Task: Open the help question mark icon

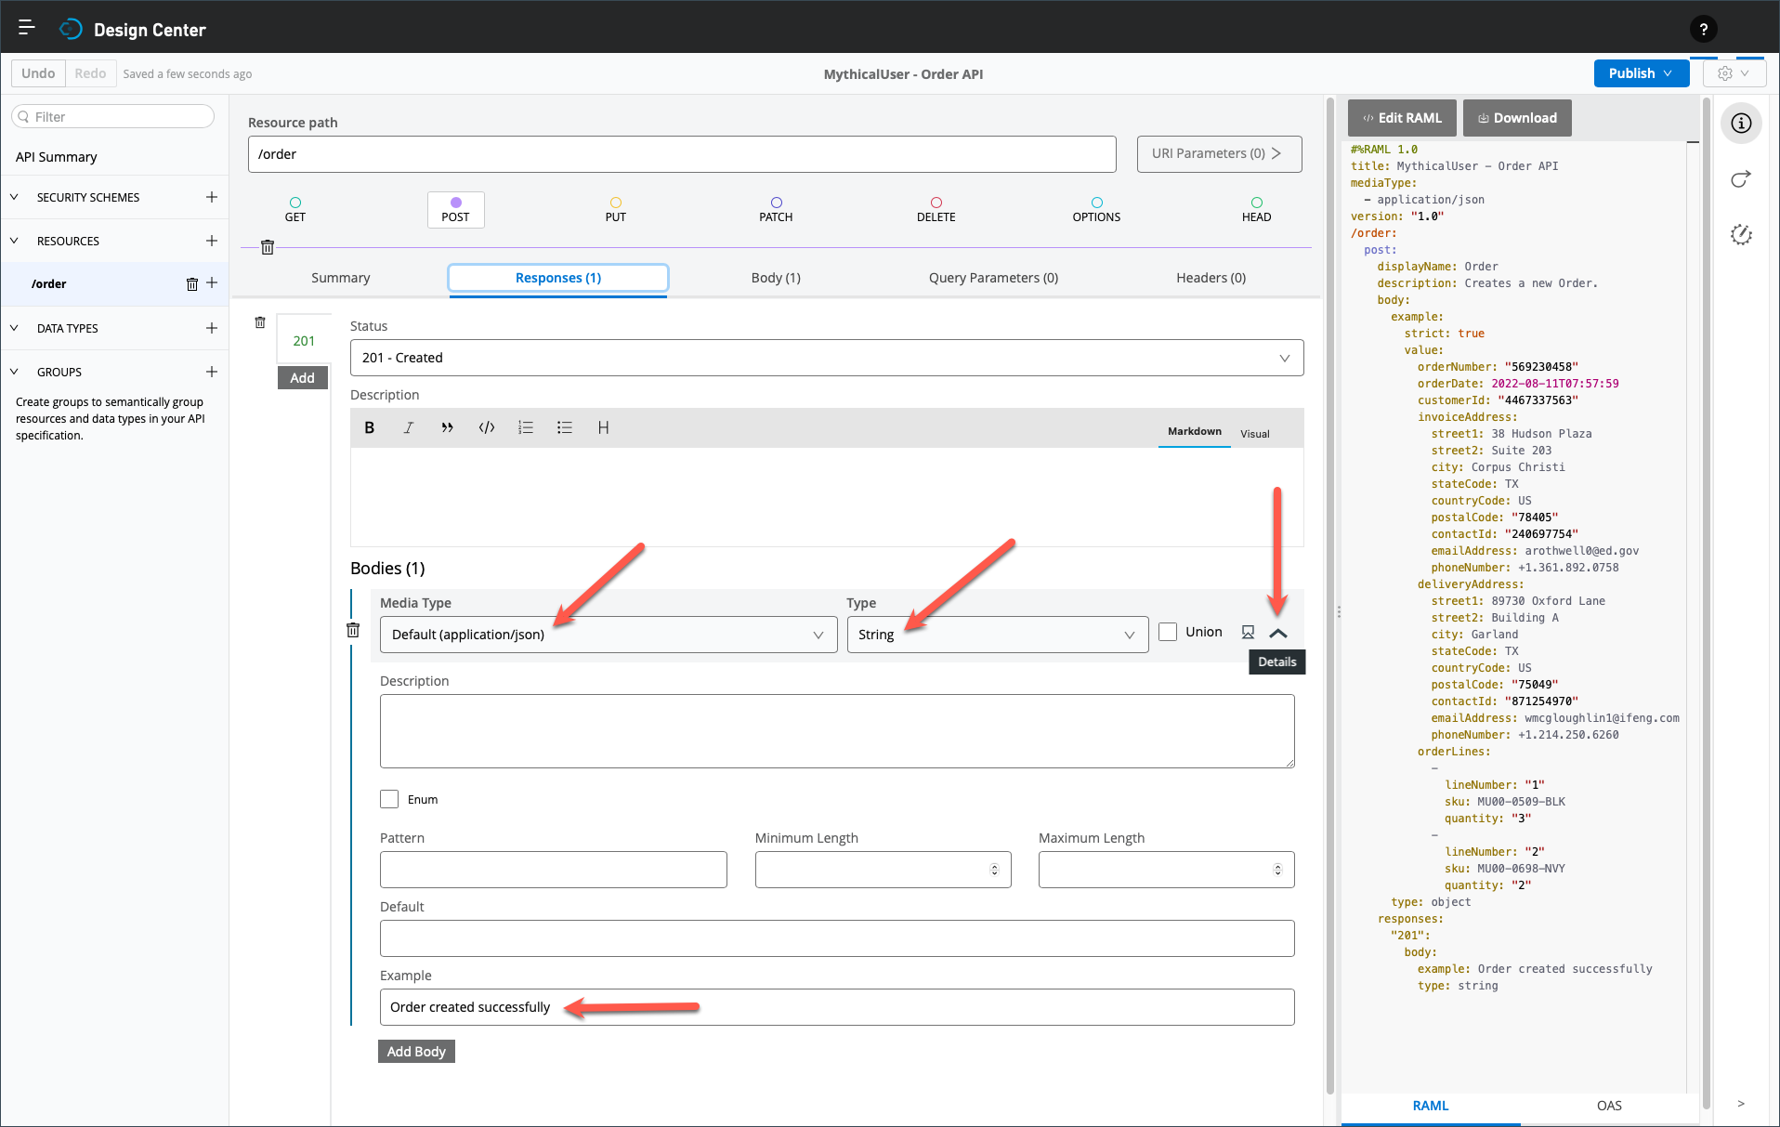Action: [x=1703, y=30]
